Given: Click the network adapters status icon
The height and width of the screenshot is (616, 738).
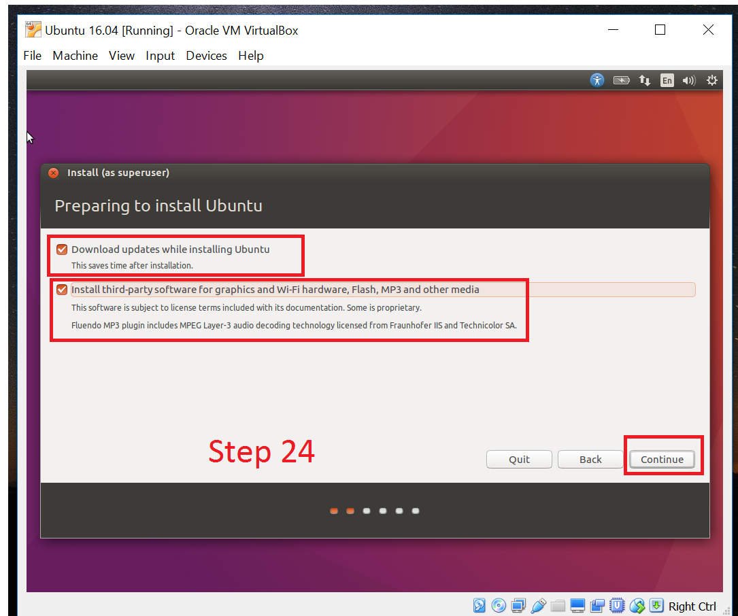Looking at the screenshot, I should [518, 605].
